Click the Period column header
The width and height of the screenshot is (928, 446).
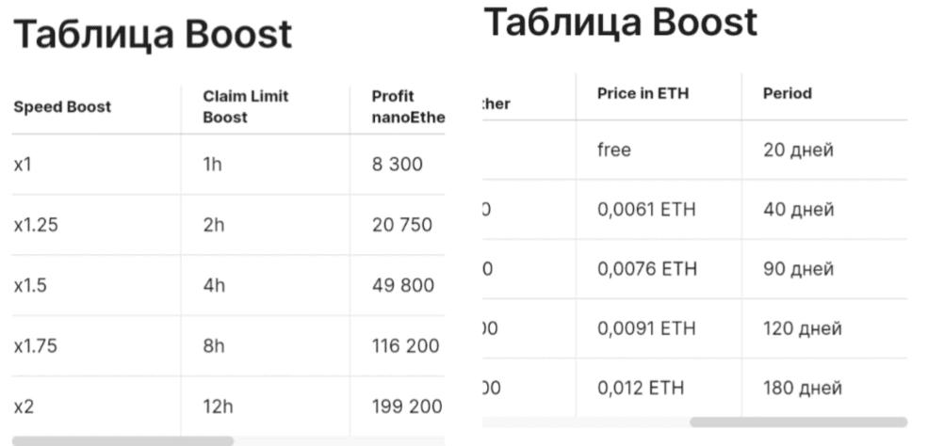click(788, 94)
